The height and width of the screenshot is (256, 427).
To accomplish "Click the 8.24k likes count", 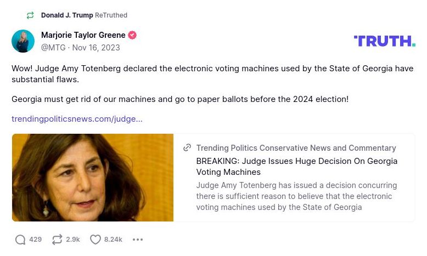I will (x=113, y=240).
